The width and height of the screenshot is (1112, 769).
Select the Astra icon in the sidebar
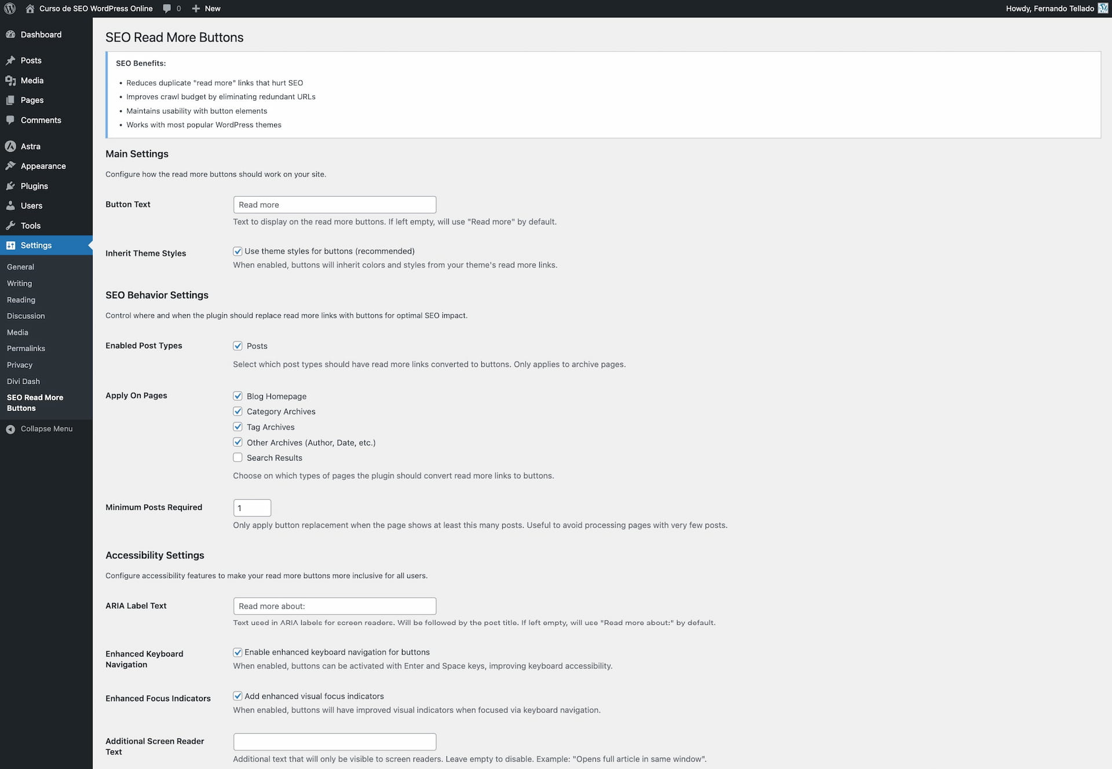(10, 146)
